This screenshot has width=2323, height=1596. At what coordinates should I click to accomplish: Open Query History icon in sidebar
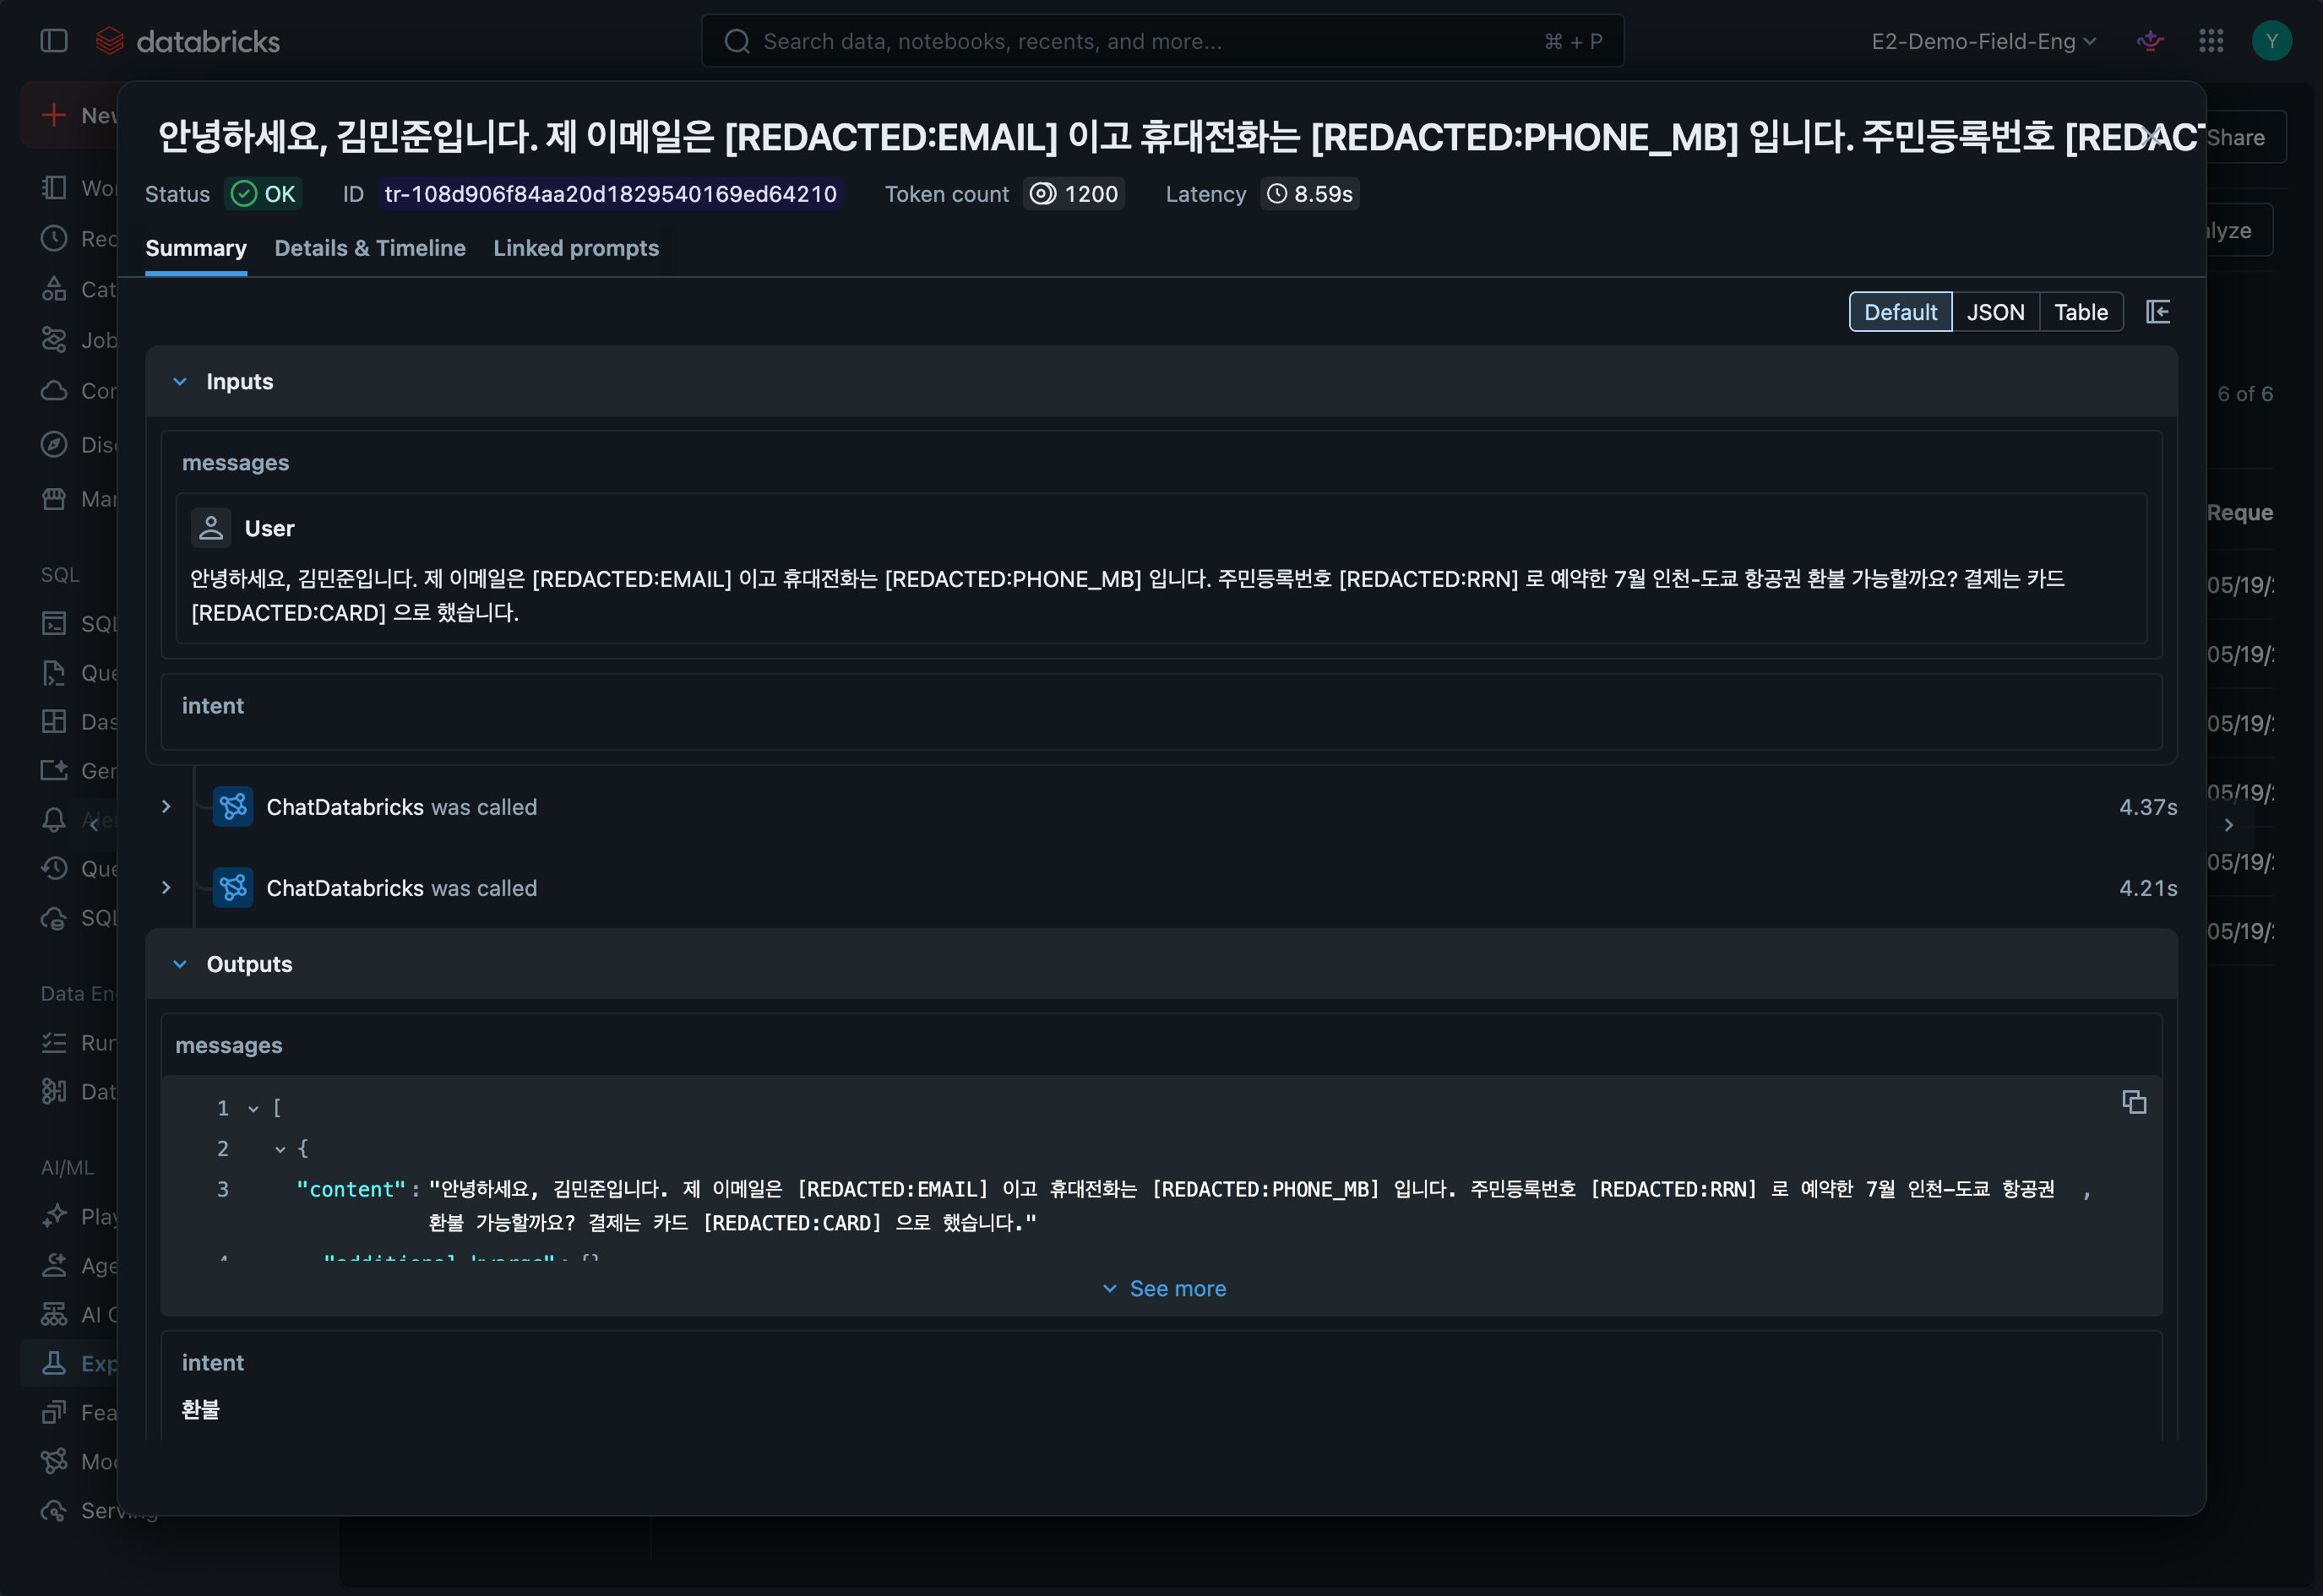pyautogui.click(x=54, y=868)
